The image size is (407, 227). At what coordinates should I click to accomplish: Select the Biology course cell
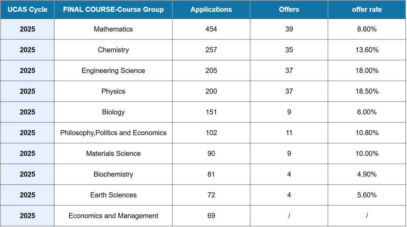[113, 112]
